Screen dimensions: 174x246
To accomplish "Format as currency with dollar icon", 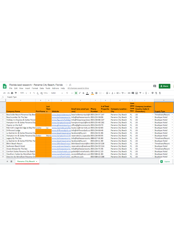I will coord(30,93).
